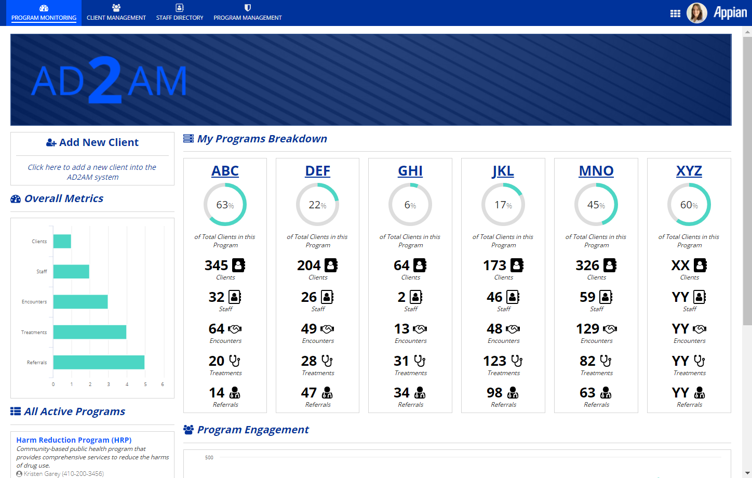Click the treatments stethoscope icon in GHI card
Screen dimensions: 752x478
(420, 361)
